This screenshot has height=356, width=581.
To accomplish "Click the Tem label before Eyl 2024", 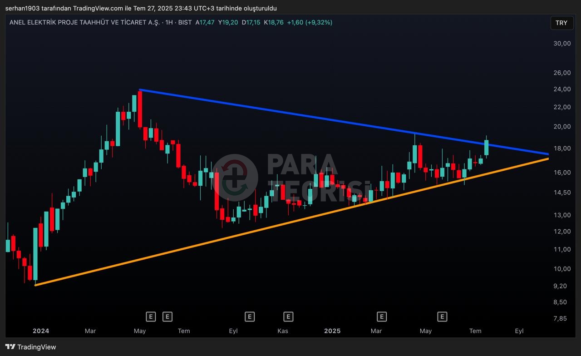I will pos(184,331).
